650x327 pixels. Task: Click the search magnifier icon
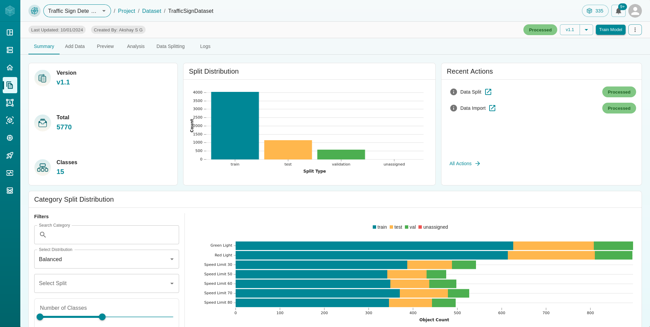tap(43, 235)
